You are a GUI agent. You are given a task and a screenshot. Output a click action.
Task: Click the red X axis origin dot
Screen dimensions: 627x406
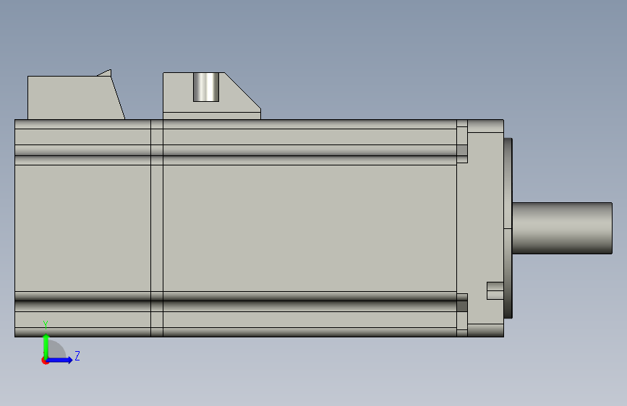(45, 360)
